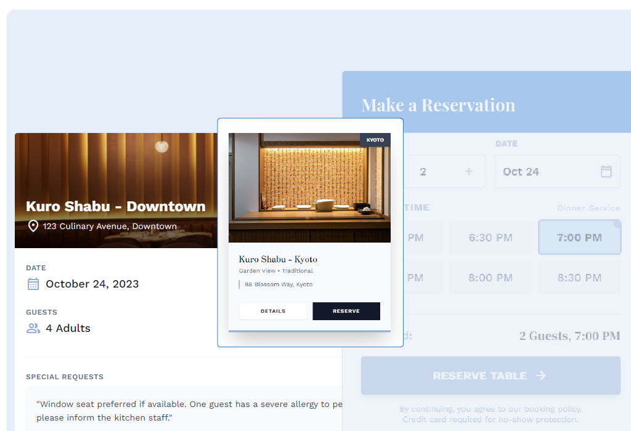Select the 6:30 PM time slot
The height and width of the screenshot is (431, 631).
(x=491, y=237)
